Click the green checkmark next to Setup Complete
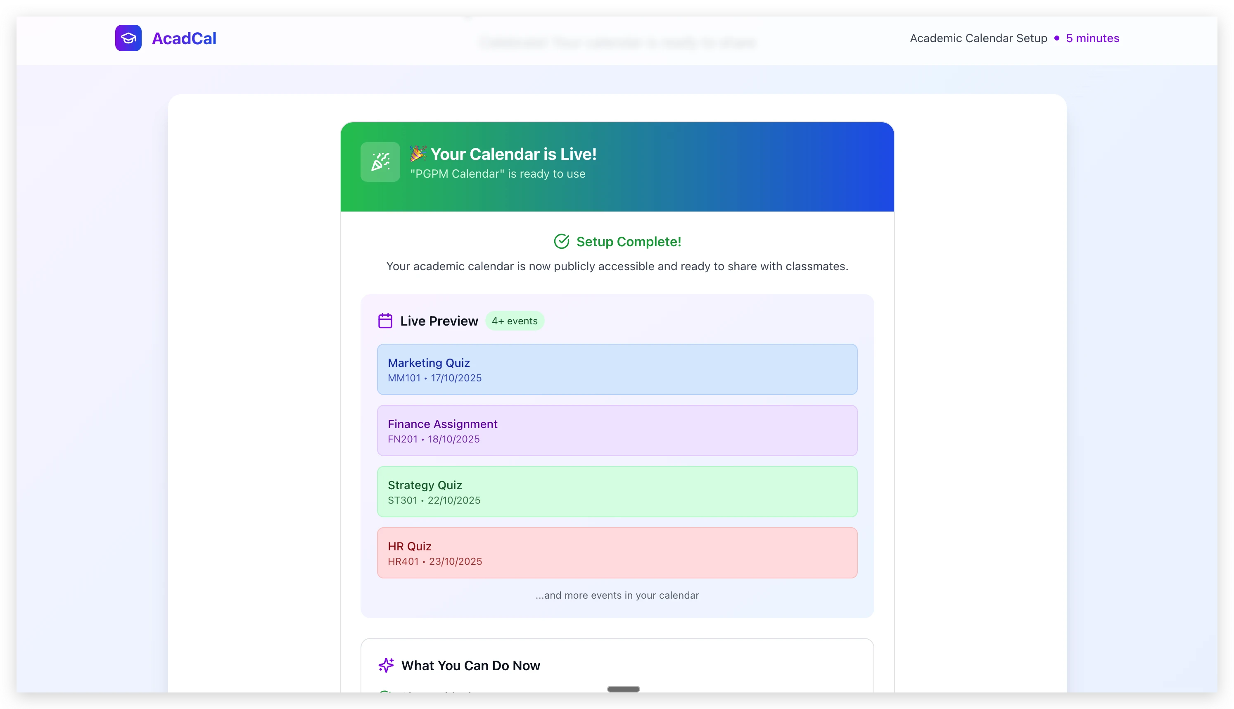Image resolution: width=1234 pixels, height=709 pixels. pos(561,241)
